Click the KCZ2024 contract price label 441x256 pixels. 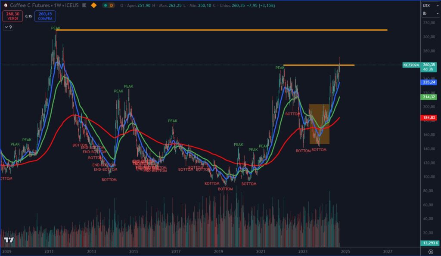410,65
